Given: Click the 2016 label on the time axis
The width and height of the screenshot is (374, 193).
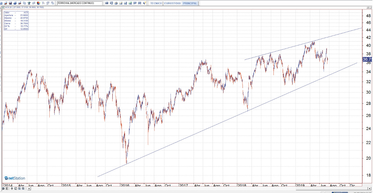Looking at the screenshot, I should coord(125,186).
